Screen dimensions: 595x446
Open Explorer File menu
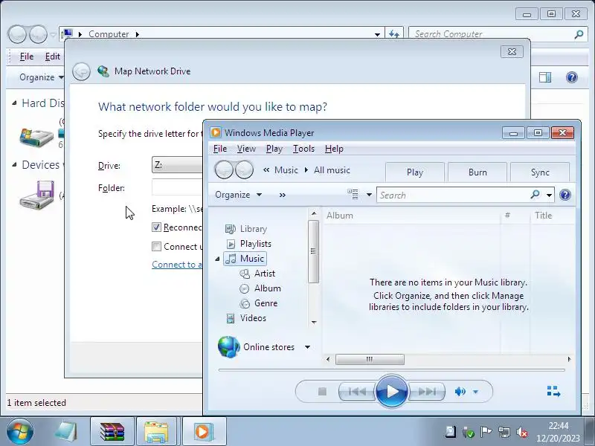click(x=27, y=56)
